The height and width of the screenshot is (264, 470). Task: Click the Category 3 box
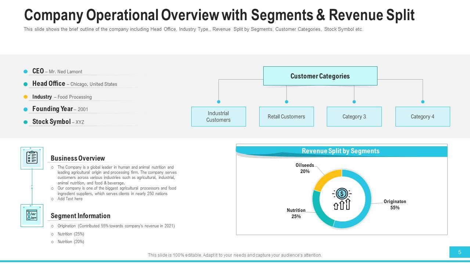coord(354,117)
